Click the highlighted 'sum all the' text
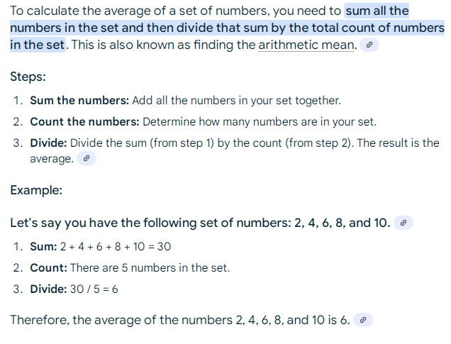 377,11
